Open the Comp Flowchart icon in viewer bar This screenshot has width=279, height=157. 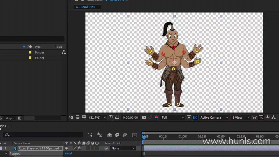[274, 117]
